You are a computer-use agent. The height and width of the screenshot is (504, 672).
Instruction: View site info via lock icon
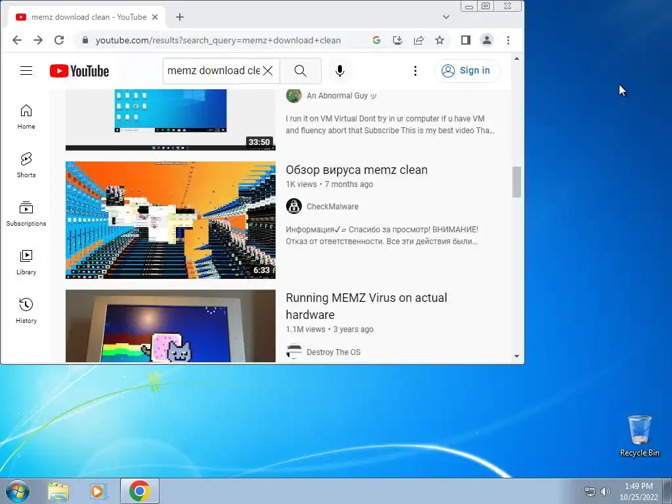click(x=85, y=40)
